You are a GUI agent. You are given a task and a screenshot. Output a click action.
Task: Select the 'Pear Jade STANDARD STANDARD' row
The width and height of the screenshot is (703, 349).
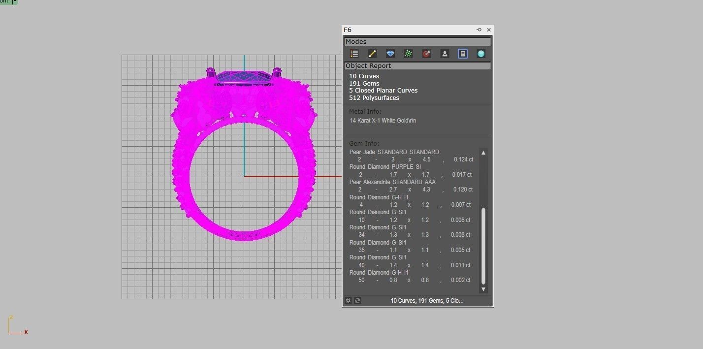[394, 152]
